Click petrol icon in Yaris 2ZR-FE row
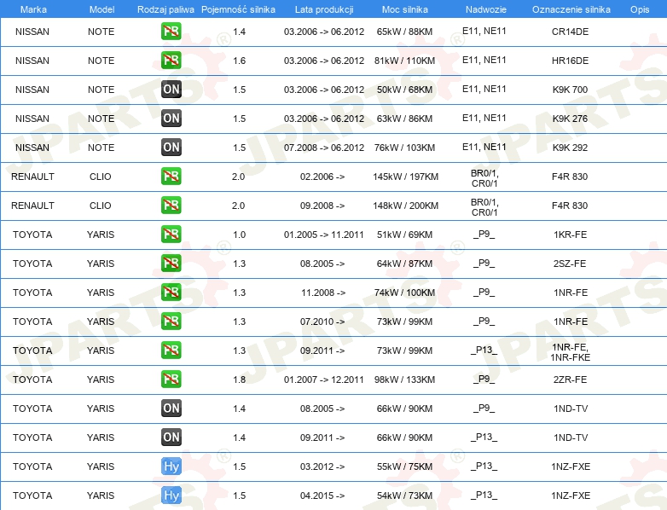The width and height of the screenshot is (667, 510). point(171,379)
